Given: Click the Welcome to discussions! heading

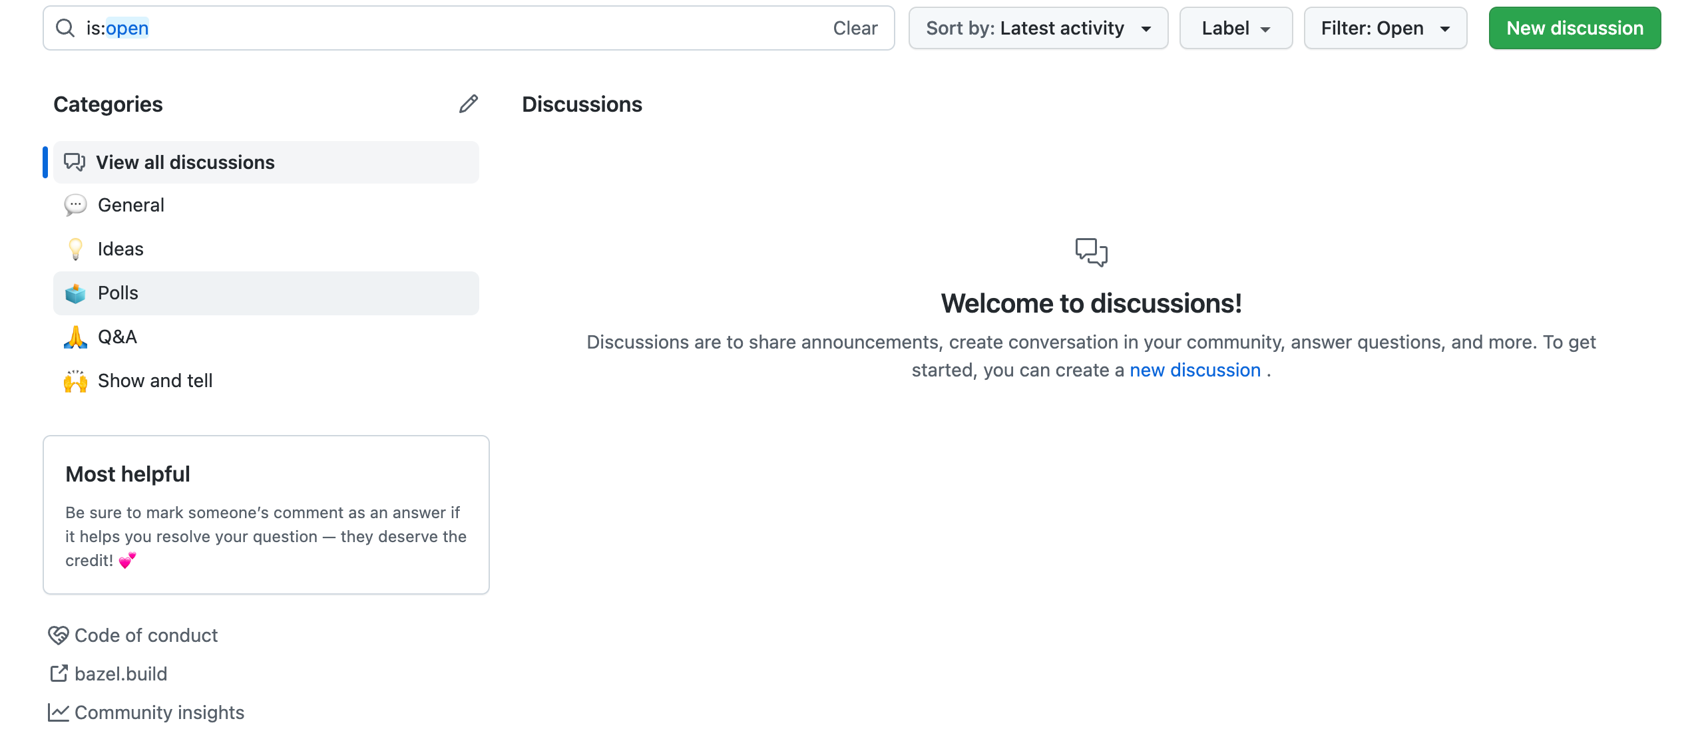Looking at the screenshot, I should (x=1092, y=303).
